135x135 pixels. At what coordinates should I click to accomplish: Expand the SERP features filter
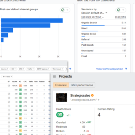(x=43, y=69)
